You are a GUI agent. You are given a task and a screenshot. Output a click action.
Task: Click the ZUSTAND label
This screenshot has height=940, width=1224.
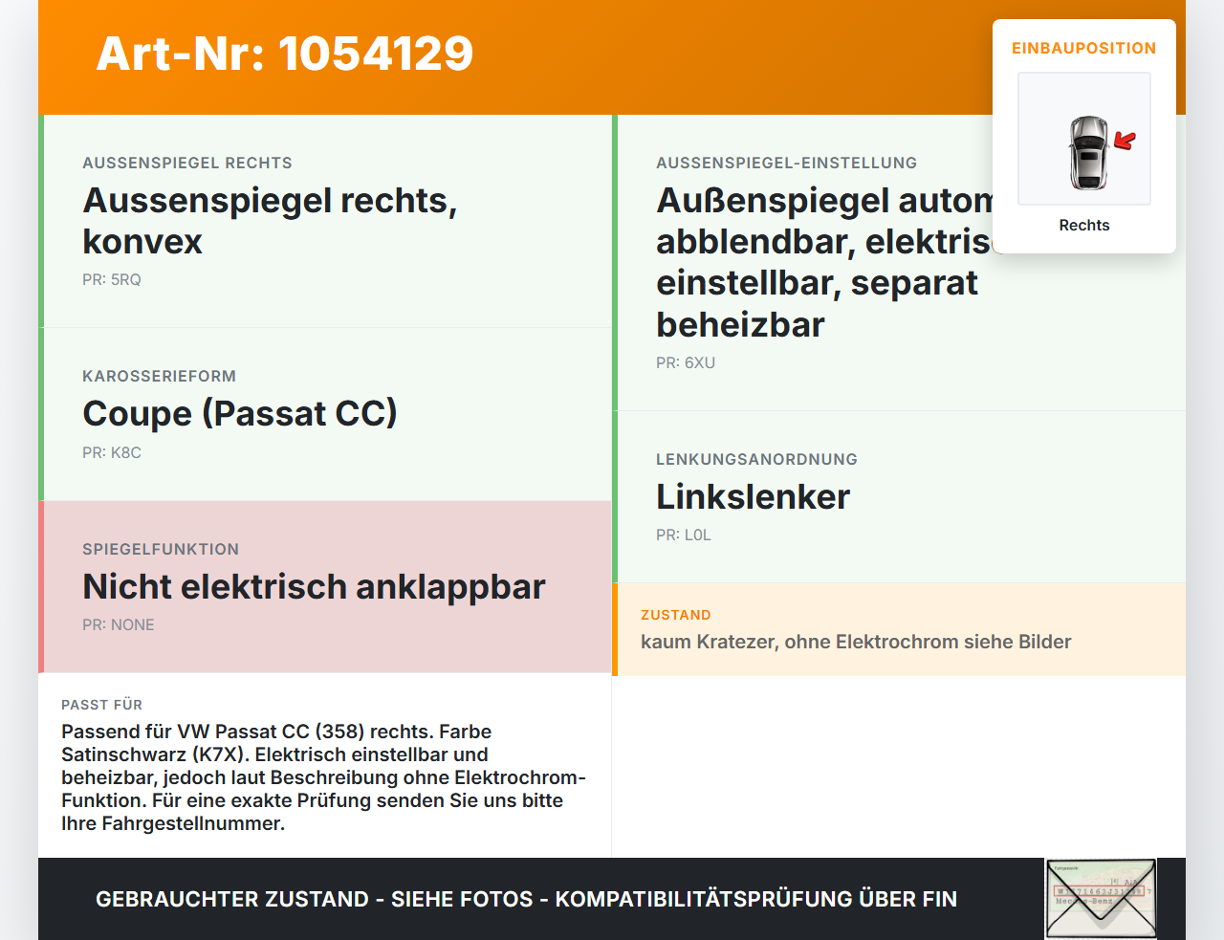point(676,616)
